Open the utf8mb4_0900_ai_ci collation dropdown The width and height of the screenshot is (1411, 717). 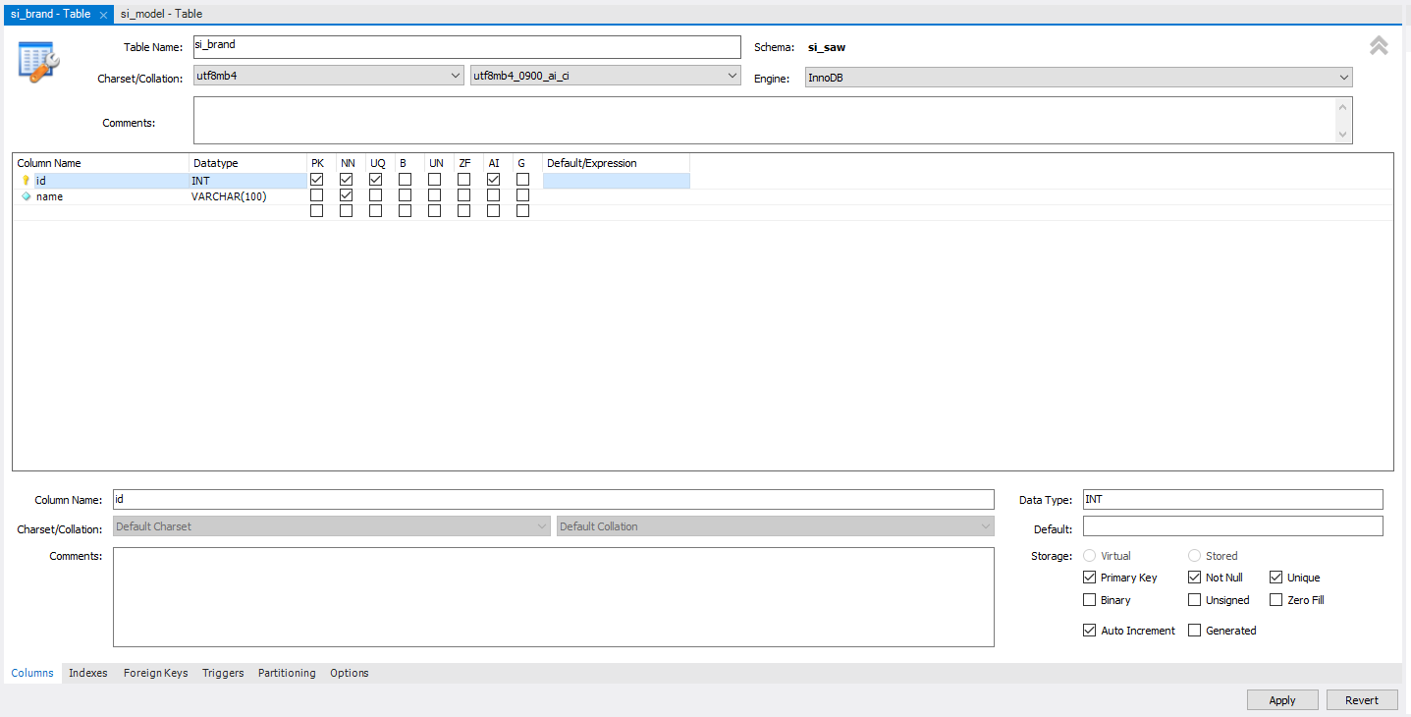pos(606,76)
